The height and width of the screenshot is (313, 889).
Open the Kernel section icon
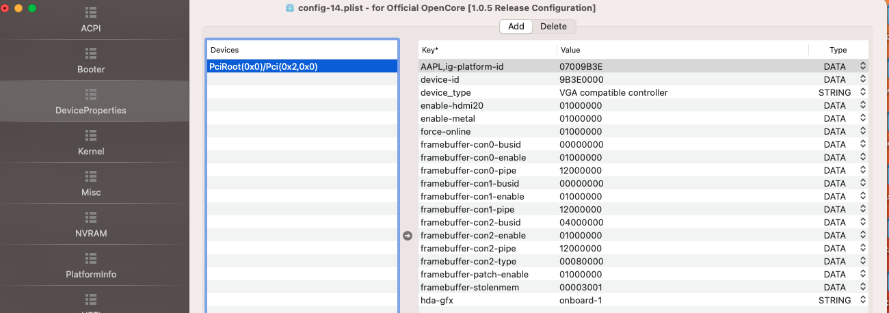click(91, 135)
